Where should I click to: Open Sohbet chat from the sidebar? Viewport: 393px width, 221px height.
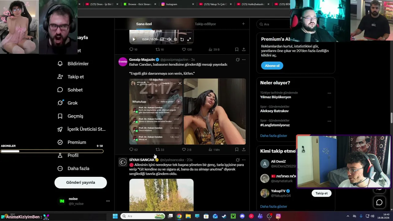click(70, 90)
